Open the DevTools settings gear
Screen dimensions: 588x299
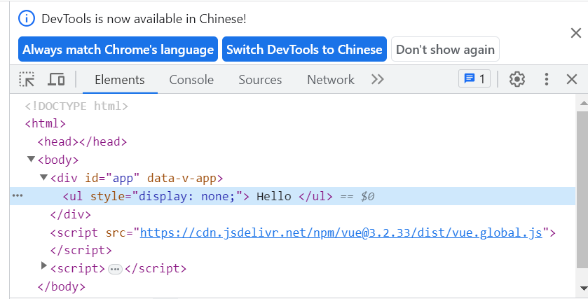coord(517,79)
